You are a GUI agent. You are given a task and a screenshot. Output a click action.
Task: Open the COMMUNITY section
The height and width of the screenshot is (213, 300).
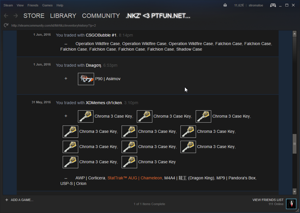pos(101,16)
